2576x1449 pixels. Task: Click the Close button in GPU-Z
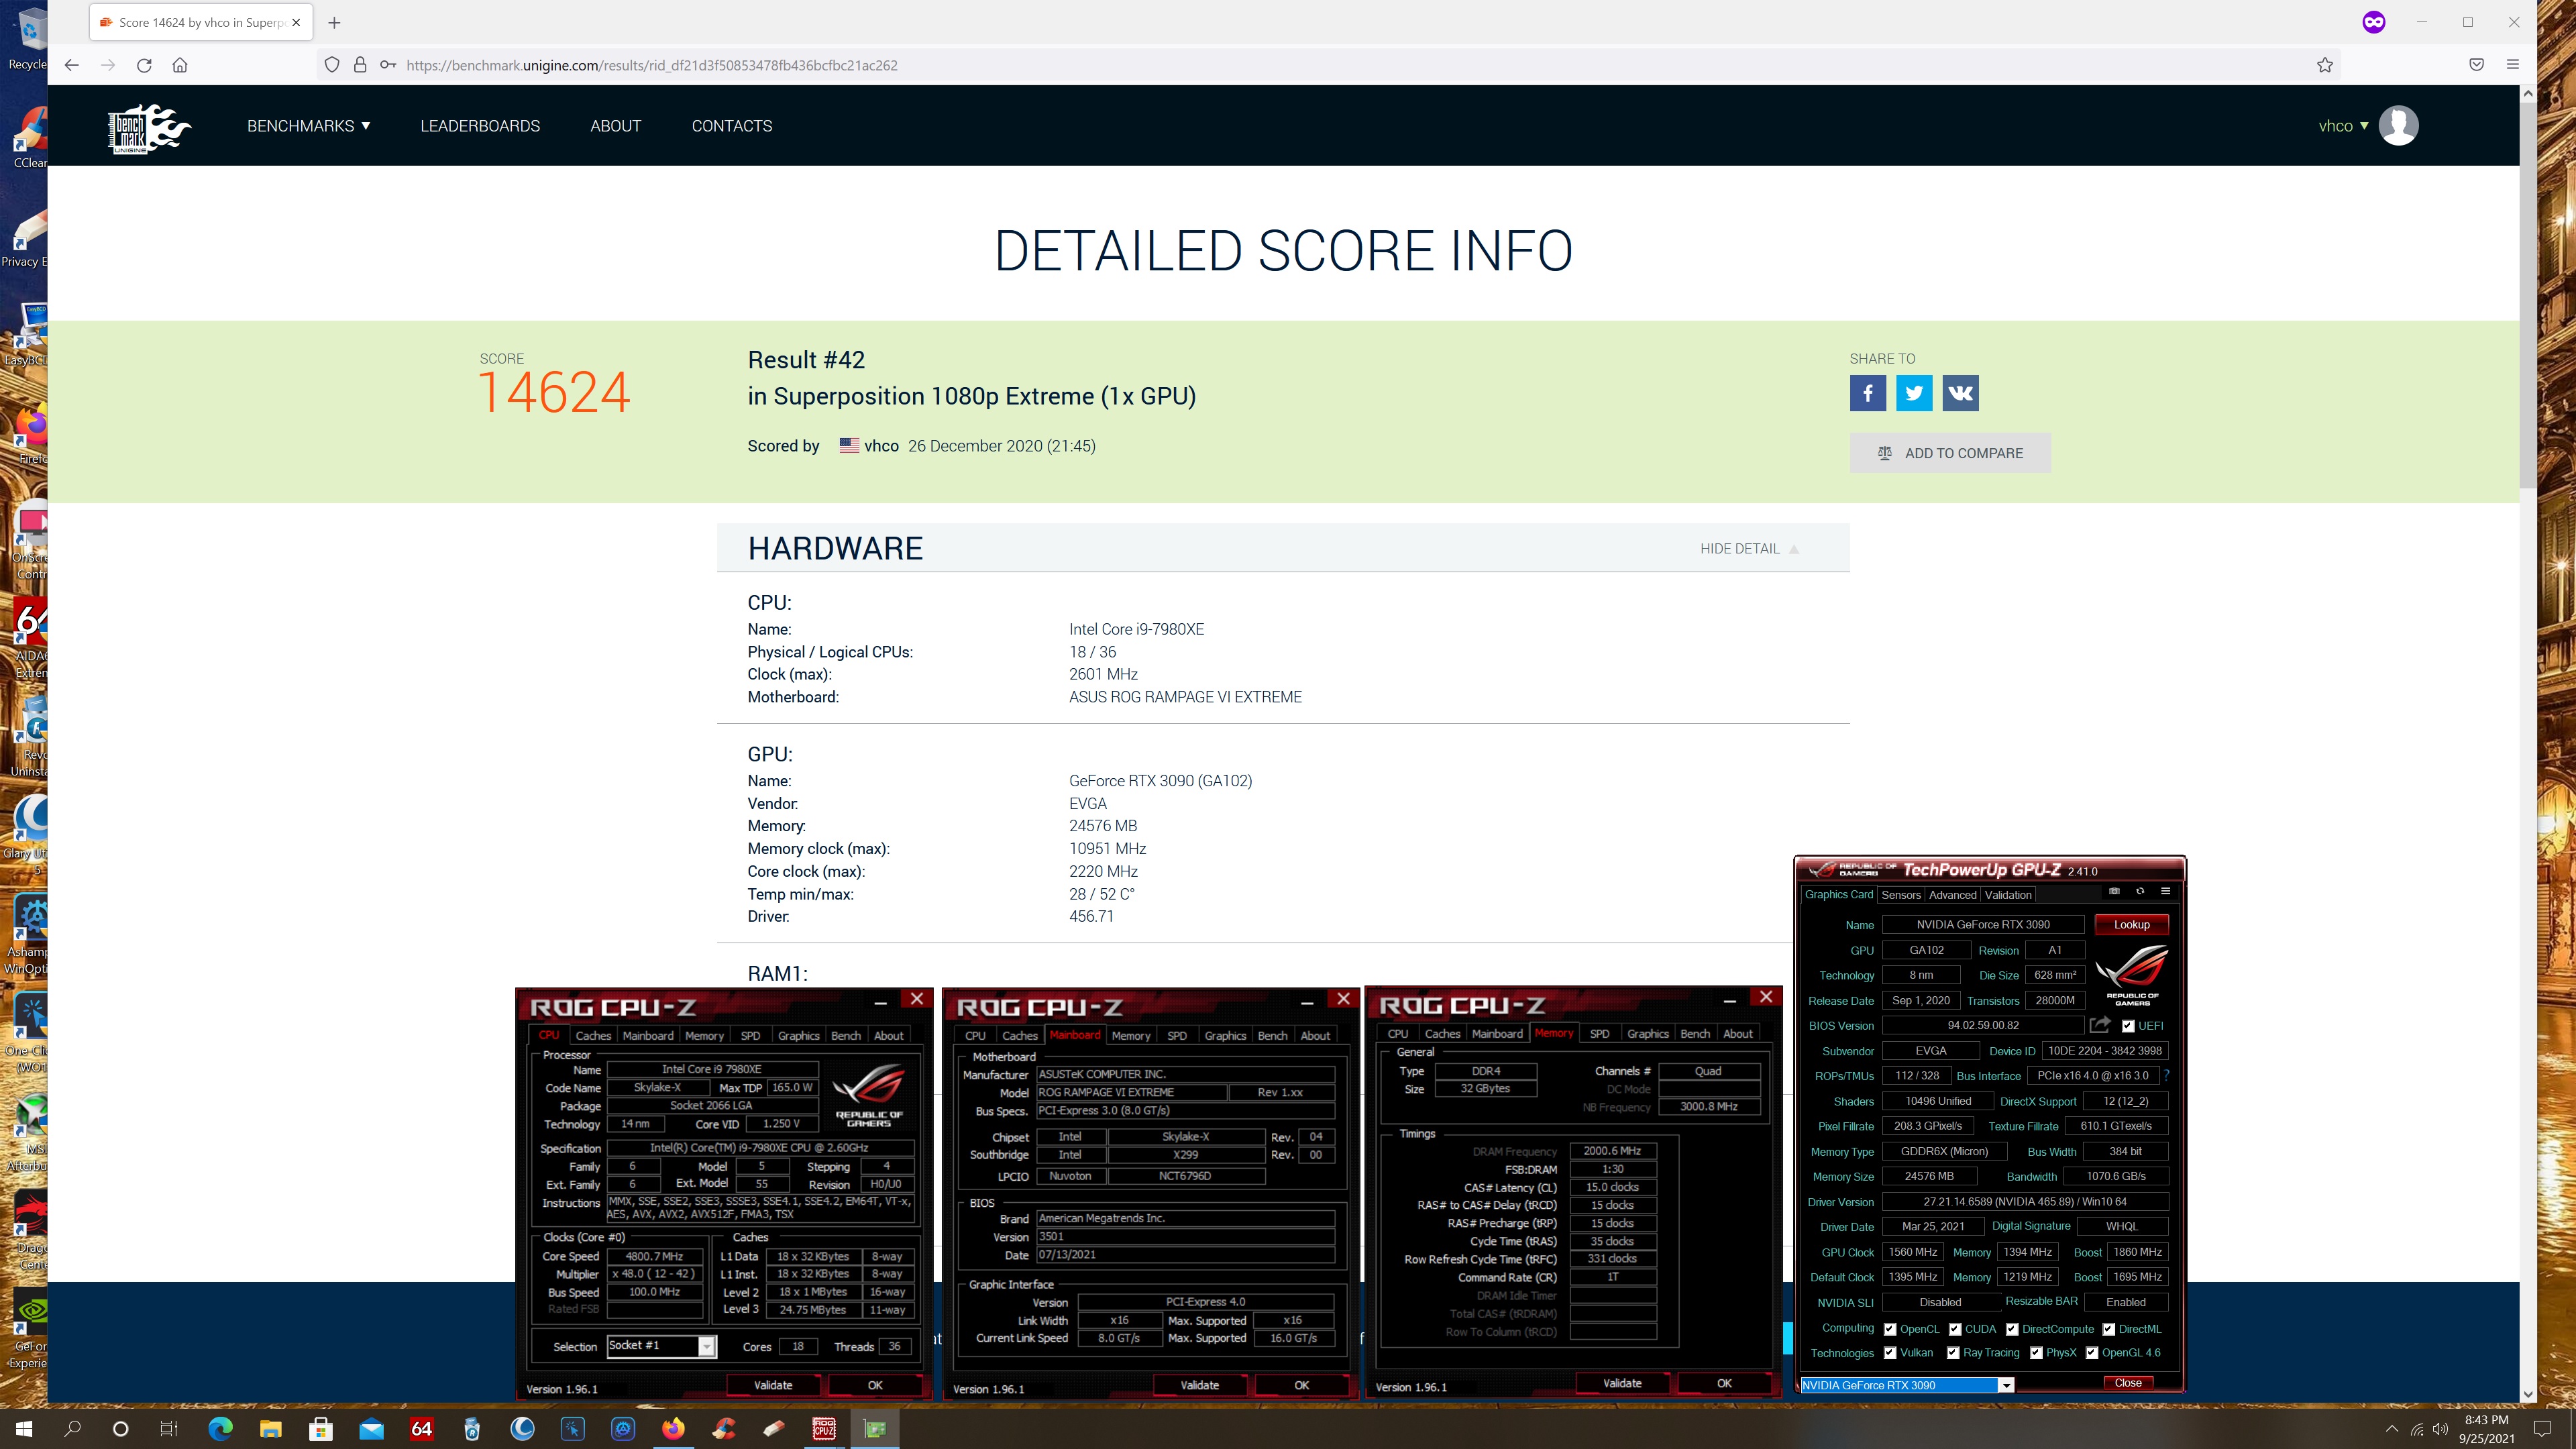point(2127,1383)
